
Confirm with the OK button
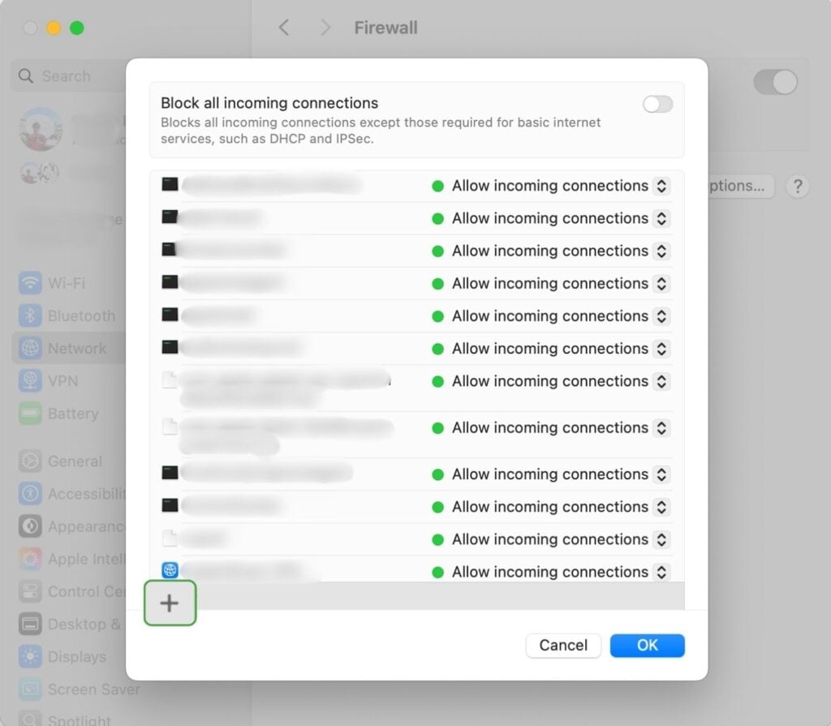click(x=647, y=646)
